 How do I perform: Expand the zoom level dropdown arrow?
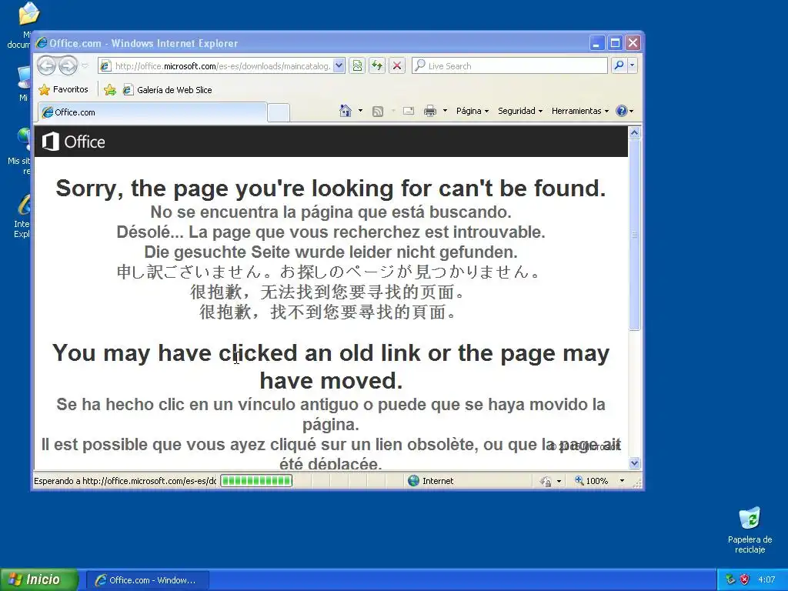(622, 481)
